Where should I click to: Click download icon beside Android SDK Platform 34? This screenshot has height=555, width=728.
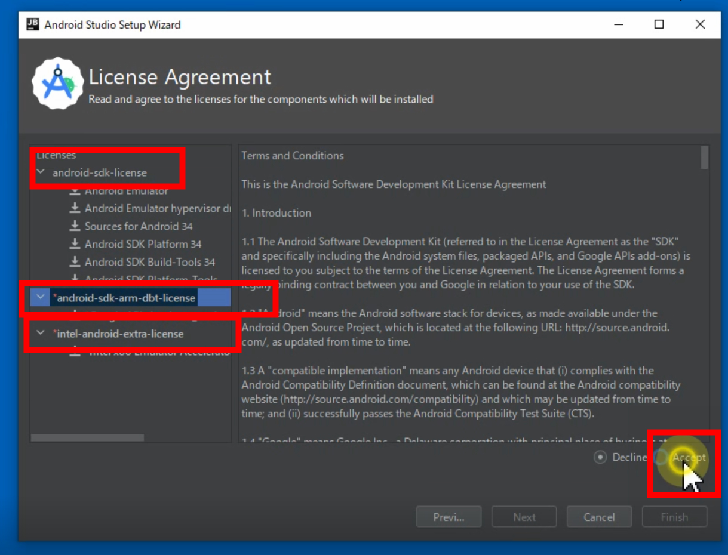pyautogui.click(x=75, y=244)
